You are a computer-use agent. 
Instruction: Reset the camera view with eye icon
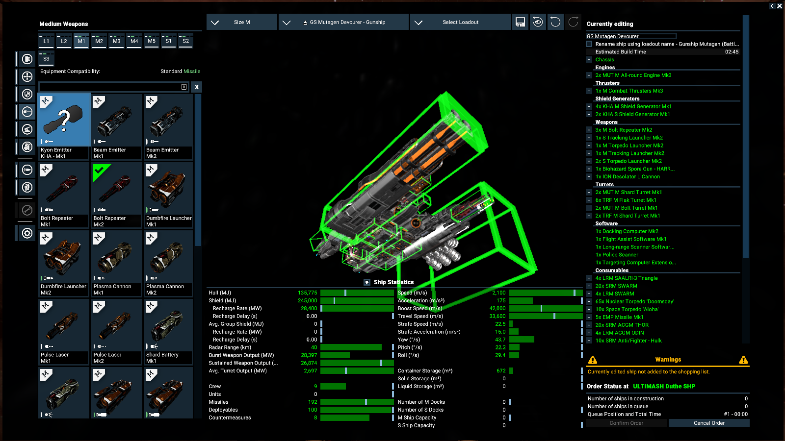click(x=538, y=22)
